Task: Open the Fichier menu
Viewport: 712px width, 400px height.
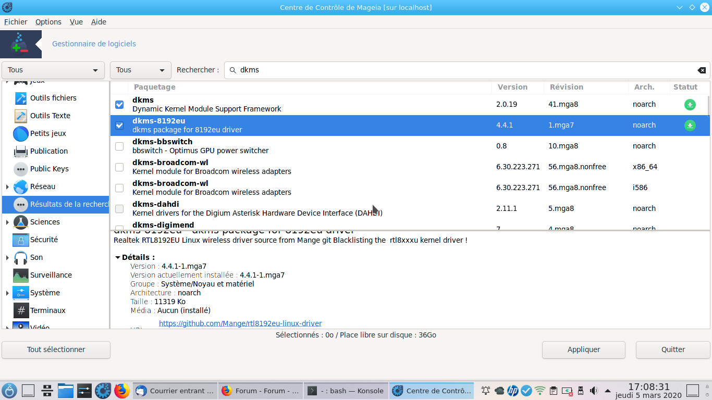Action: point(16,22)
